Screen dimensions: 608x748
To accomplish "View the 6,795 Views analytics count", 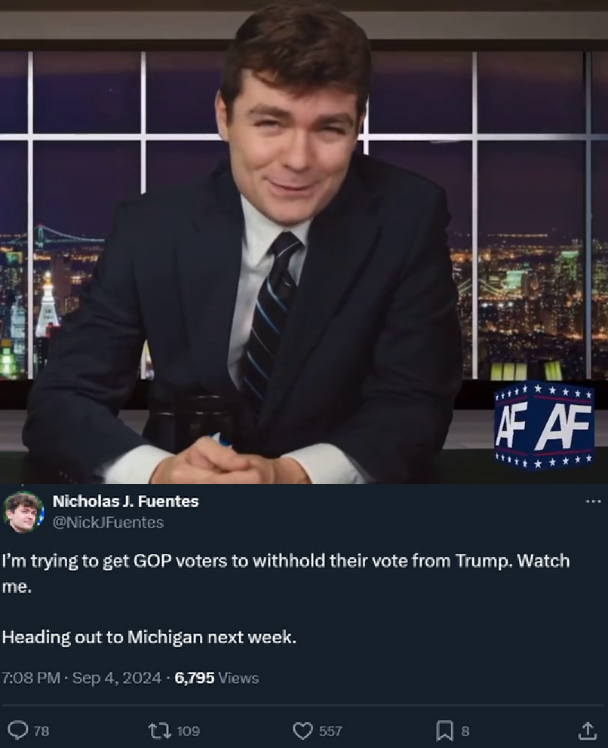I will tap(216, 678).
